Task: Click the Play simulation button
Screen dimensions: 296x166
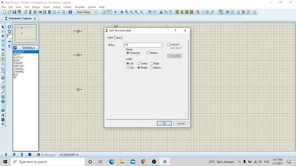Action: (6, 154)
